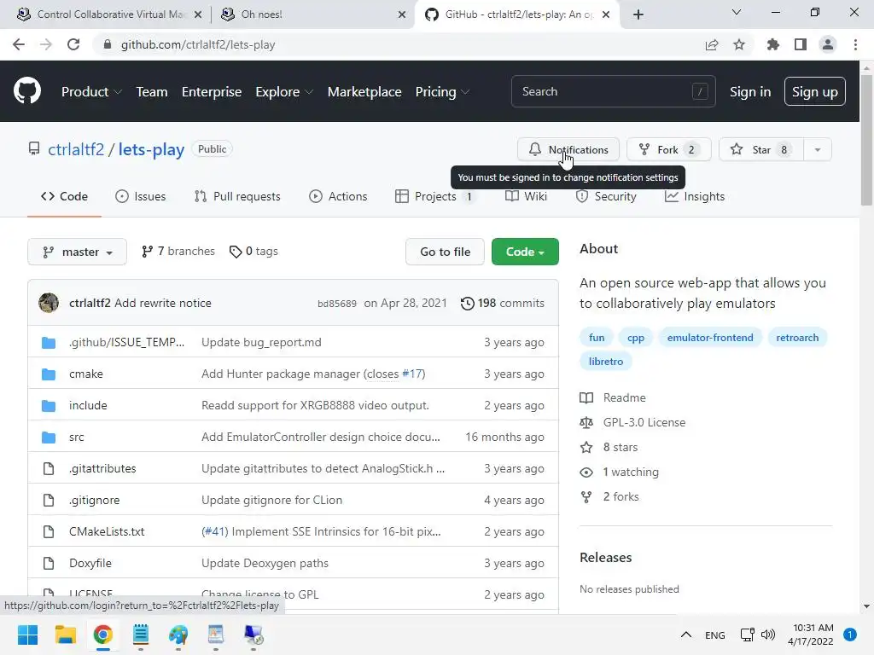The width and height of the screenshot is (874, 655).
Task: Click the site lock icon in address bar
Action: click(x=108, y=44)
